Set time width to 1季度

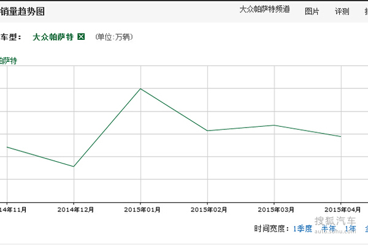[x=302, y=228]
